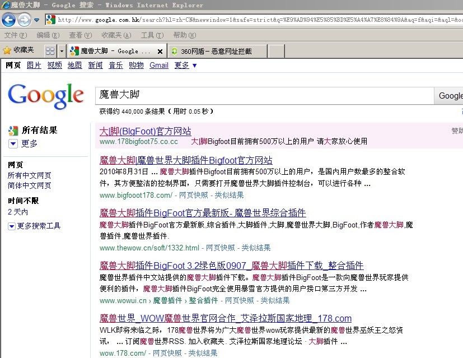Screen dimensions: 463x358
Task: Open 类似结果 for wow.178.com result
Action: pyautogui.click(x=203, y=353)
